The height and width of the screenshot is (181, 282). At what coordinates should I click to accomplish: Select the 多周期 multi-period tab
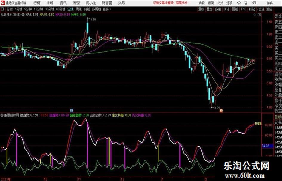pyautogui.click(x=96, y=9)
